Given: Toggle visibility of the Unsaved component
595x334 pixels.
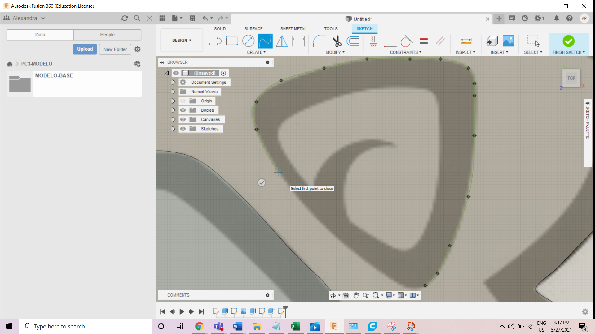Looking at the screenshot, I should [176, 73].
